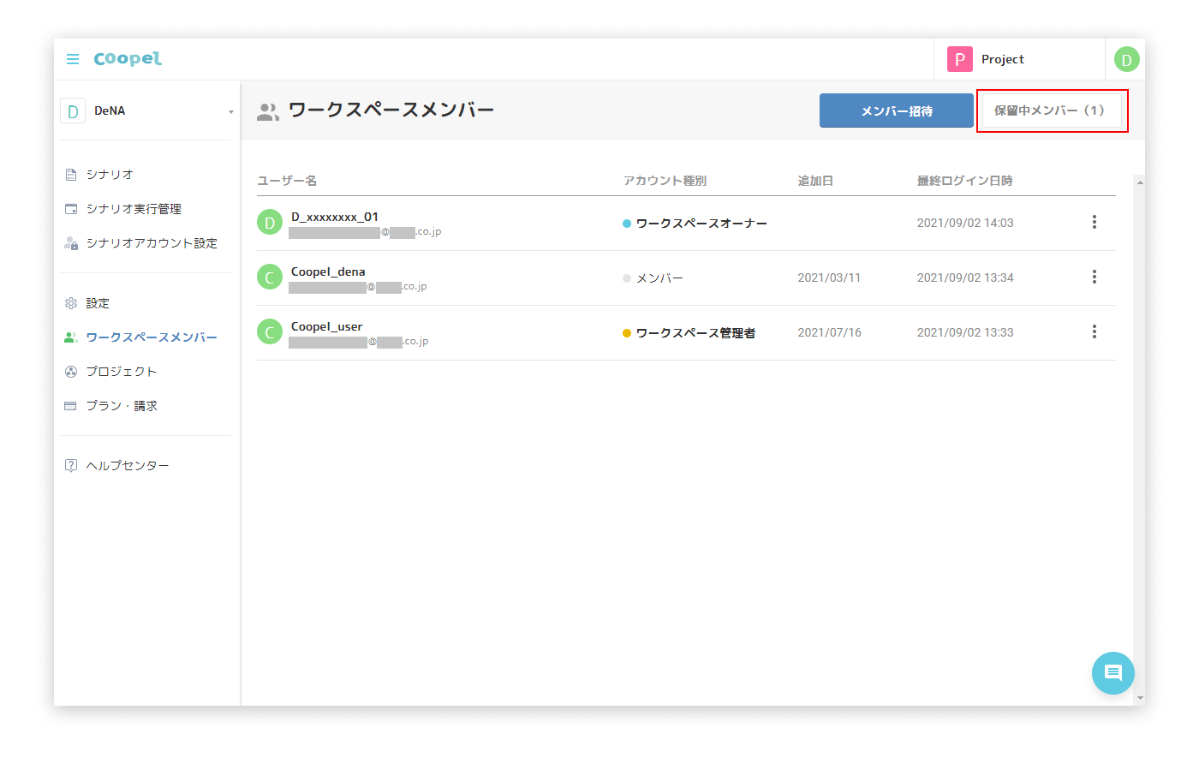Click the D_xxxxxxxx_01 user name
This screenshot has height=764, width=1199.
(x=335, y=217)
